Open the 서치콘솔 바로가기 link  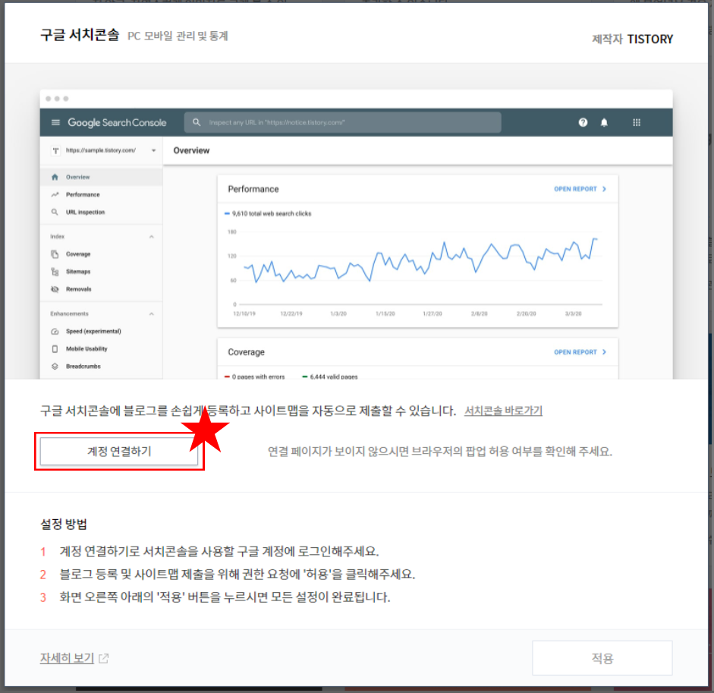pos(503,411)
